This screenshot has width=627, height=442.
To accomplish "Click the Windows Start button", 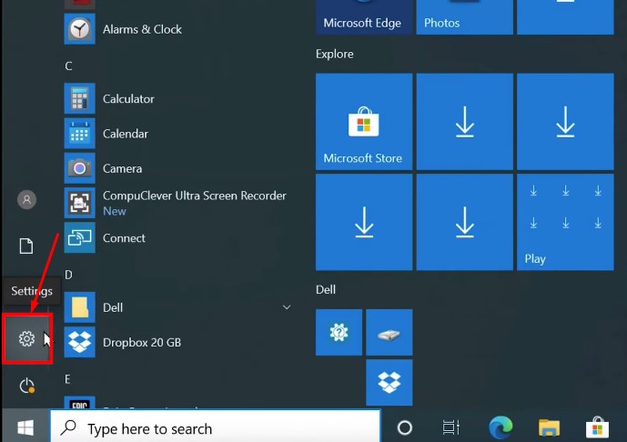I will (25, 428).
